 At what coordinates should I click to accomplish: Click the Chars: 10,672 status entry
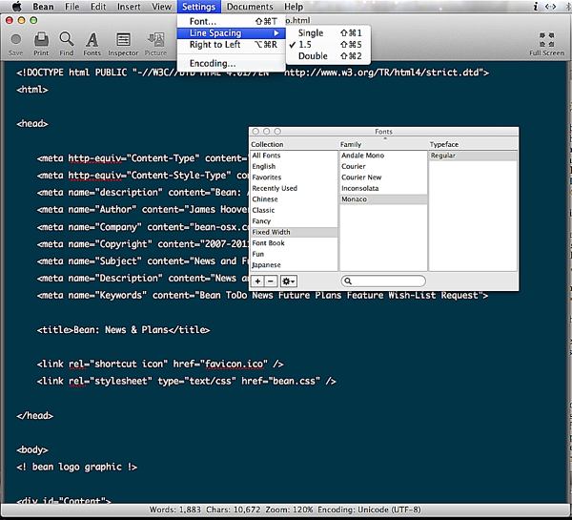tap(234, 510)
